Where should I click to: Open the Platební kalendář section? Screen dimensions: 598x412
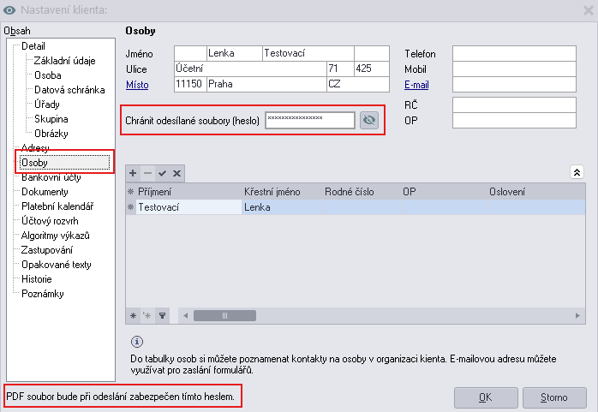(x=57, y=206)
